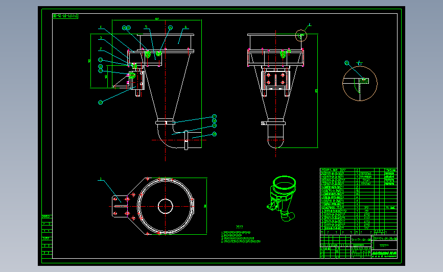Click the technical notes text block below center
The height and width of the screenshot is (272, 443).
(241, 234)
